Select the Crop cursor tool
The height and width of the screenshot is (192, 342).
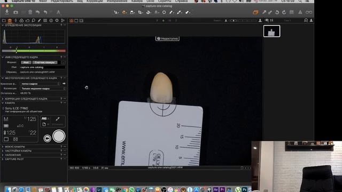[140, 12]
